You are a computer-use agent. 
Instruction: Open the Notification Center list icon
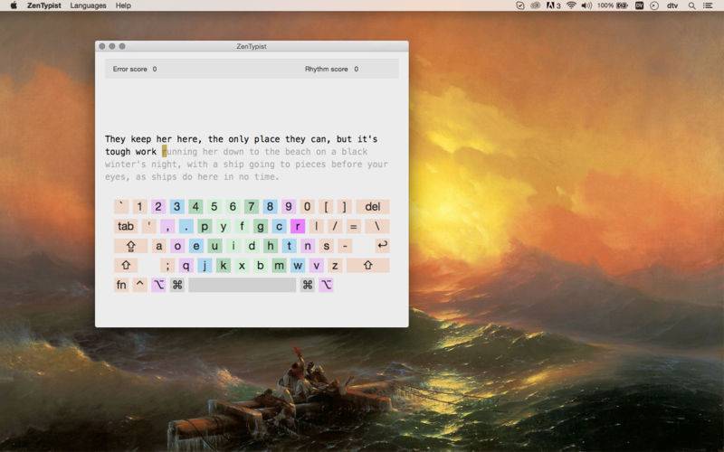708,5
